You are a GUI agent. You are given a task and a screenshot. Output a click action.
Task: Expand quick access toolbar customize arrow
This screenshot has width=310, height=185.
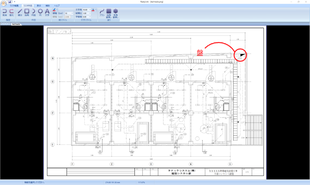(15, 2)
